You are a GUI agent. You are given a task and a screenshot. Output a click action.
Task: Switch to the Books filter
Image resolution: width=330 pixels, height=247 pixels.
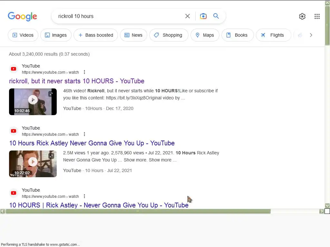(238, 35)
